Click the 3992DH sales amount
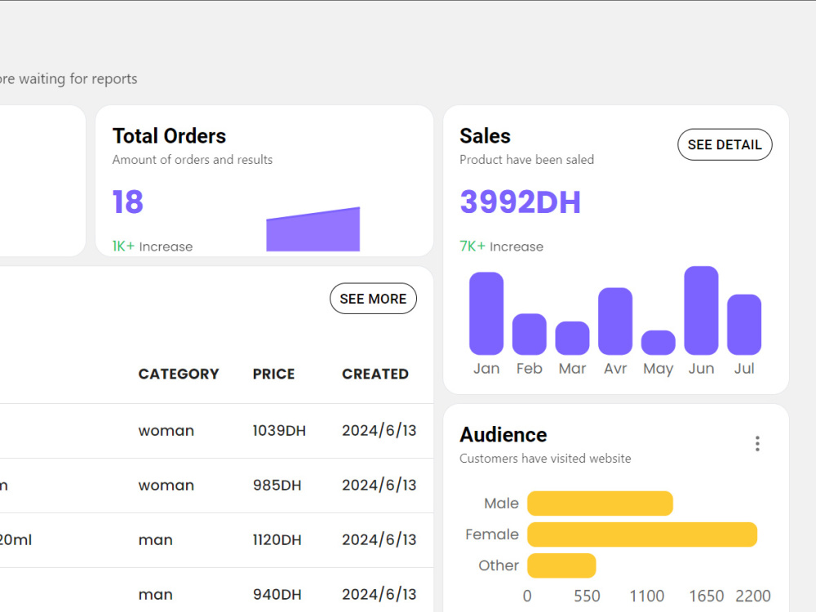Image resolution: width=816 pixels, height=612 pixels. [520, 202]
